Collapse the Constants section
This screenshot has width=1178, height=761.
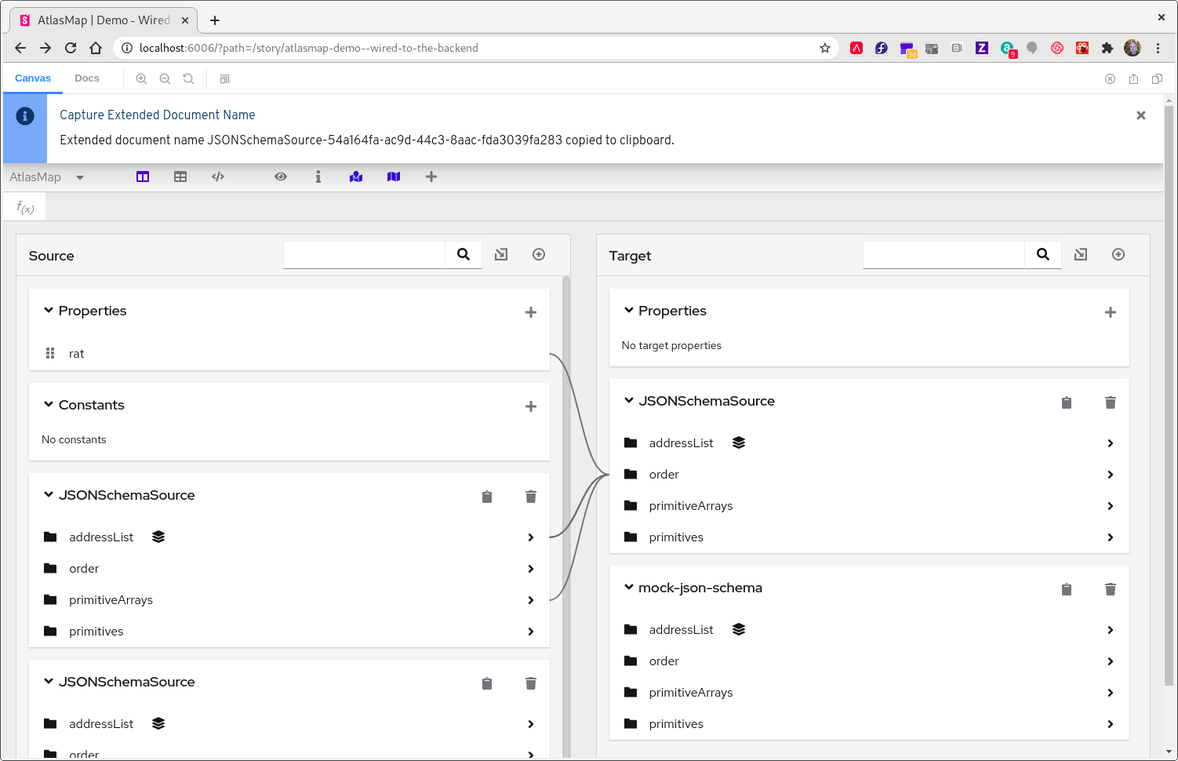[49, 404]
